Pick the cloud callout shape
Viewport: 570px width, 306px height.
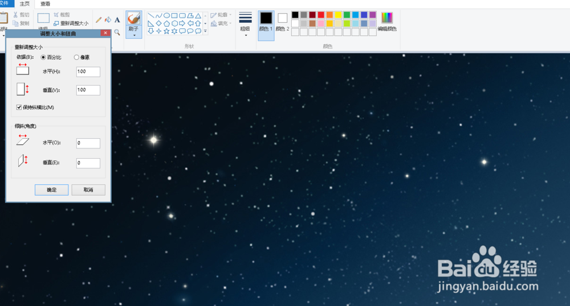pos(198,31)
